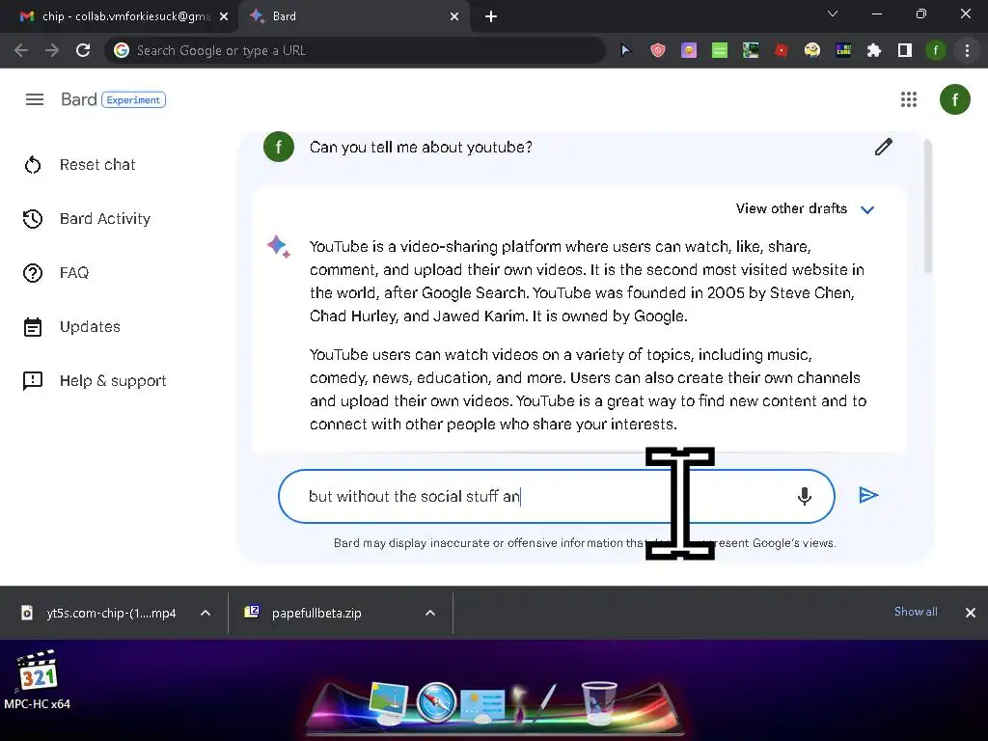Open a new browser tab
988x741 pixels.
(491, 16)
